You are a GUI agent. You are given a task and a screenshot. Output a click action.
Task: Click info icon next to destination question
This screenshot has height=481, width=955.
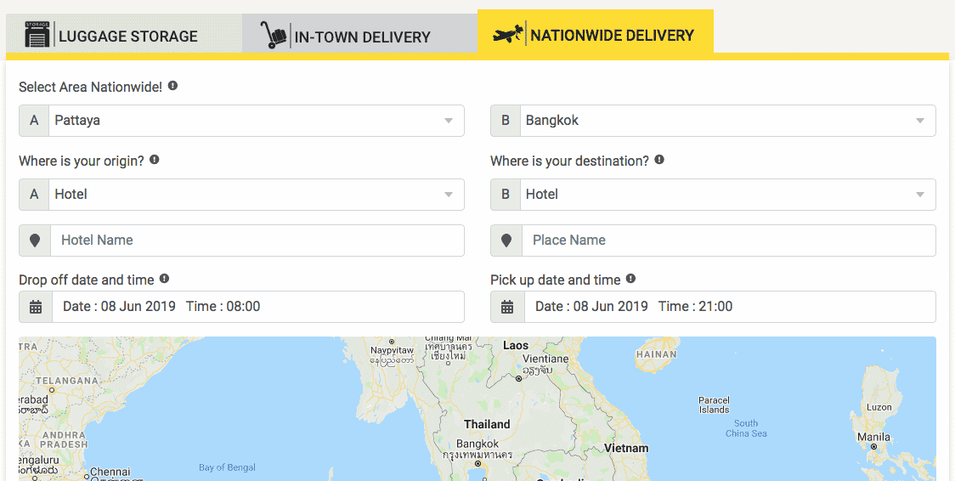(659, 160)
